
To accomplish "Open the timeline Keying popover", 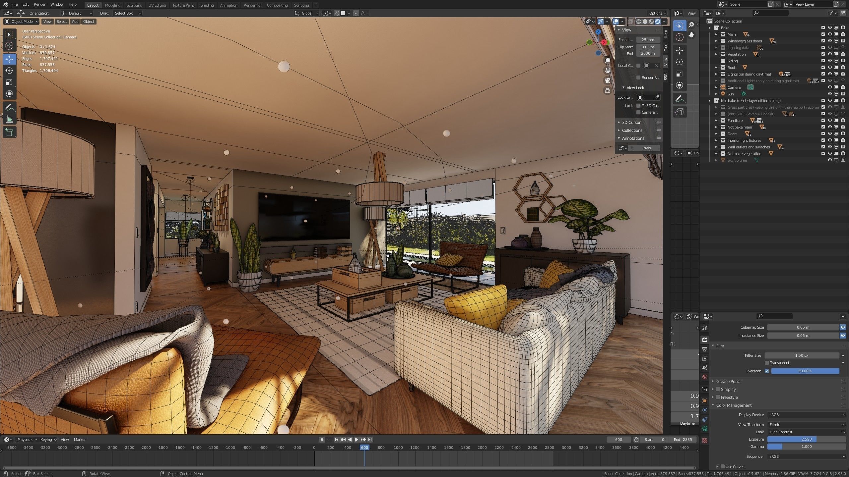I will tap(48, 440).
